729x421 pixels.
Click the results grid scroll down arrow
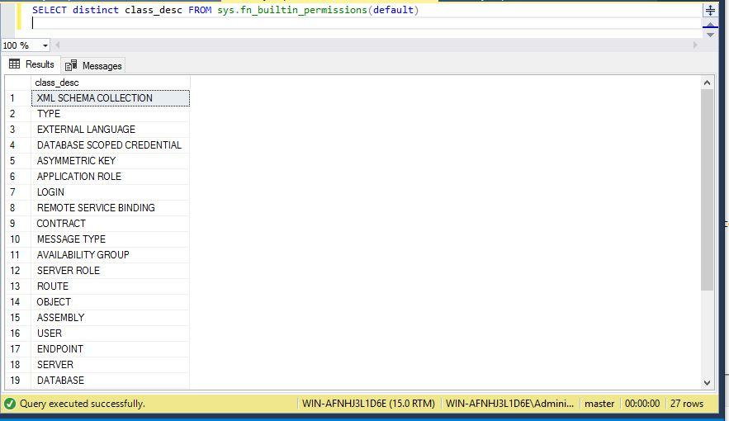pos(707,383)
